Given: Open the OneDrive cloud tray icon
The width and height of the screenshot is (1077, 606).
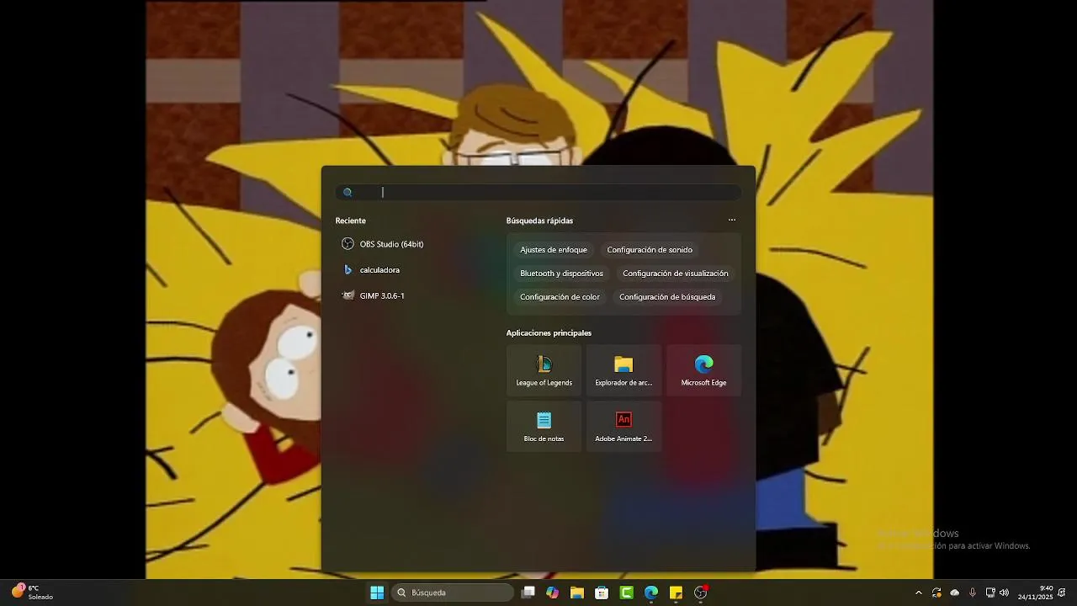Looking at the screenshot, I should pos(954,593).
